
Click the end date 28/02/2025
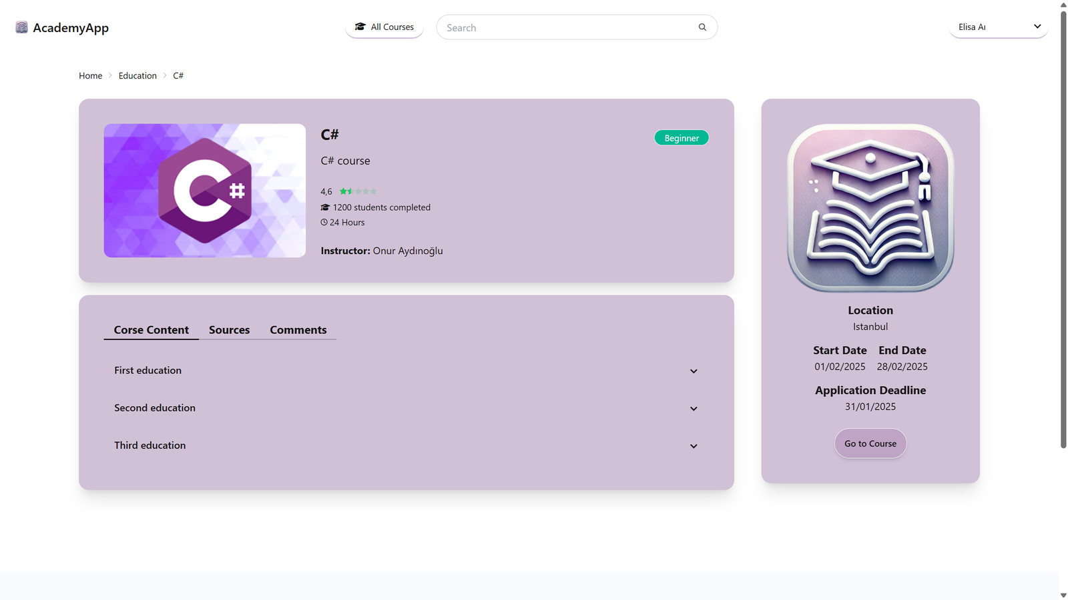(x=902, y=367)
